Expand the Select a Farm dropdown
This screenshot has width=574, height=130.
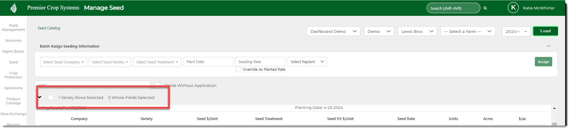(x=467, y=31)
